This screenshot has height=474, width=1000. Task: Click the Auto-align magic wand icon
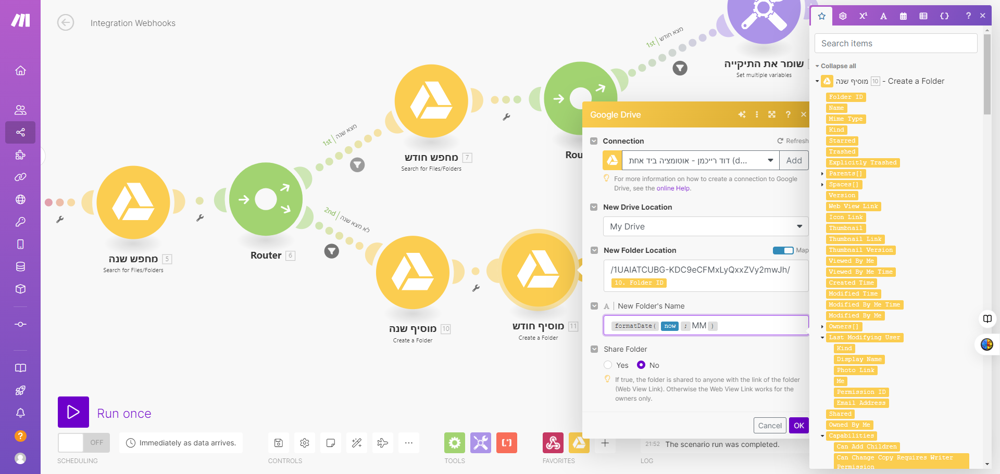pos(357,443)
